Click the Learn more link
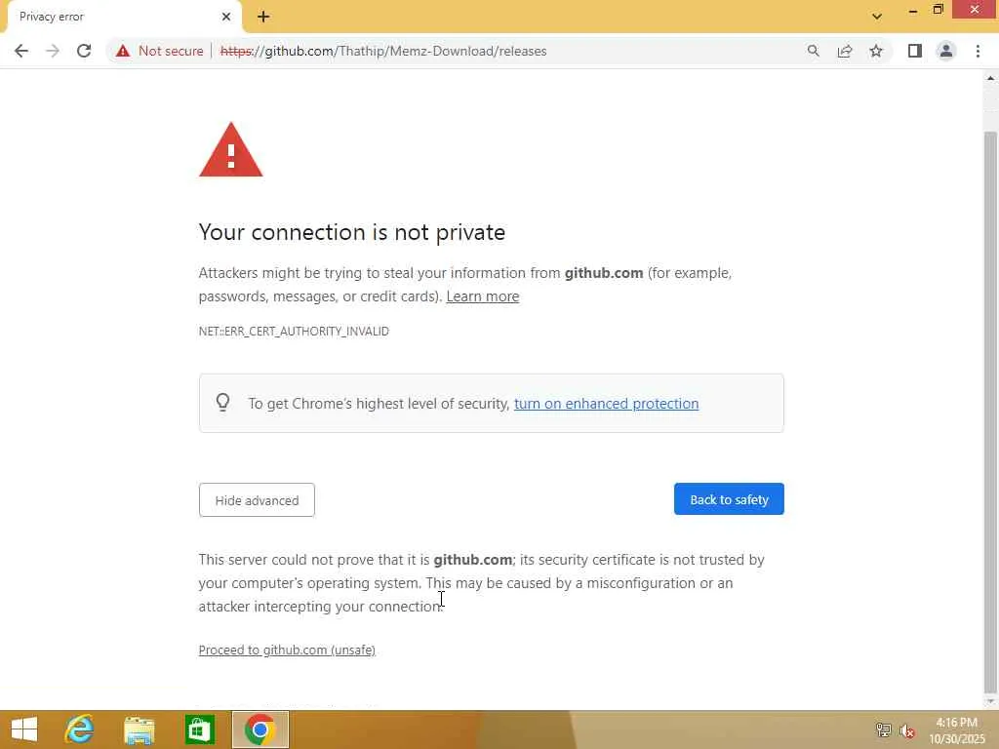The image size is (999, 749). 482,296
